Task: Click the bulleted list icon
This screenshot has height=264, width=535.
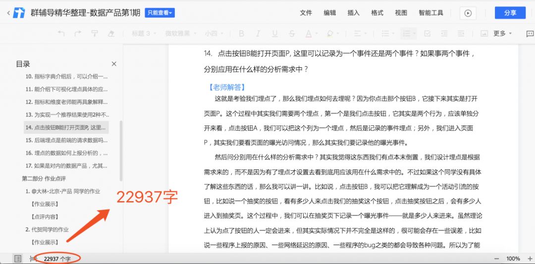Action: pos(385,33)
